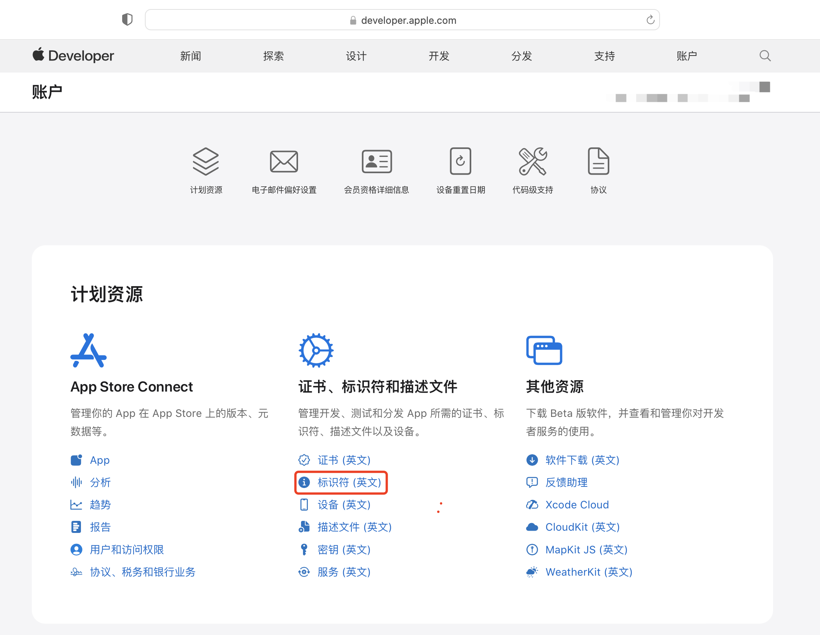Click the 其他资源 heading
This screenshot has height=635, width=820.
click(x=554, y=387)
